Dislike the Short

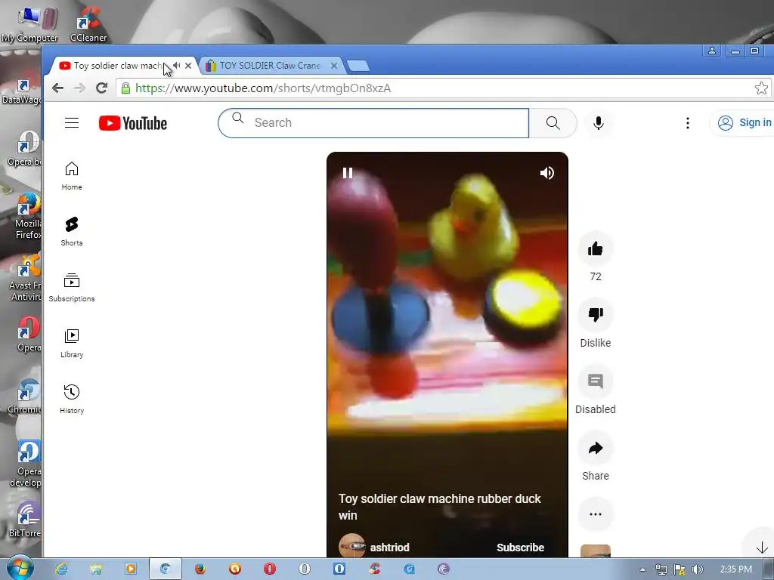[596, 315]
